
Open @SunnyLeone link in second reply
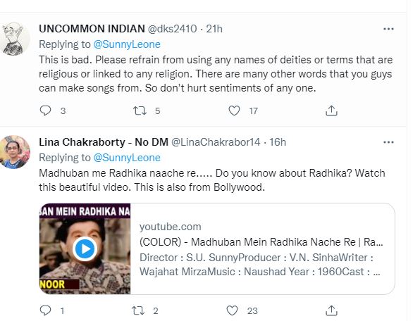pos(127,158)
